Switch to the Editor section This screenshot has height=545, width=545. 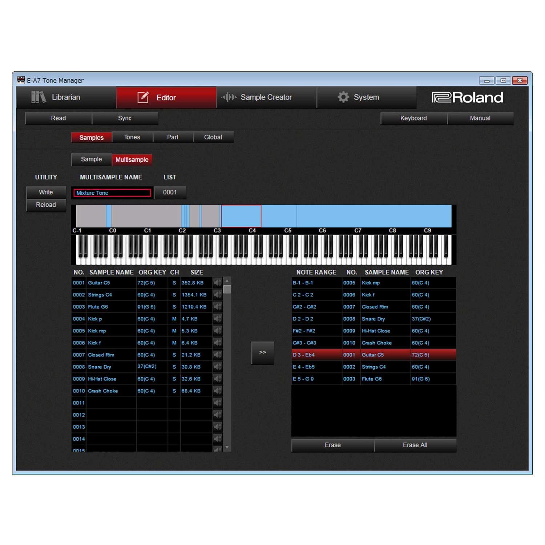166,97
